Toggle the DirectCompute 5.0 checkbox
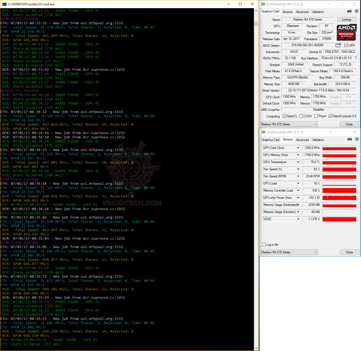Screen dimensions: 361x351 pos(330,116)
